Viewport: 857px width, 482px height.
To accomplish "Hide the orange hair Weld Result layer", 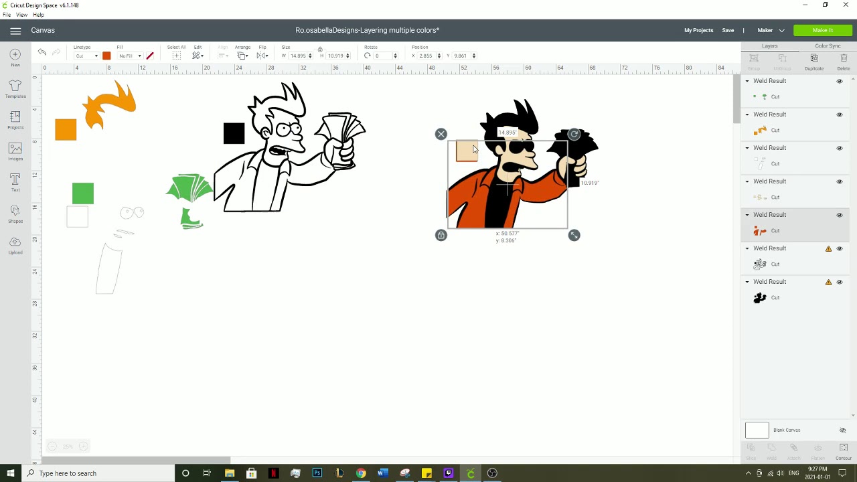I will click(840, 114).
